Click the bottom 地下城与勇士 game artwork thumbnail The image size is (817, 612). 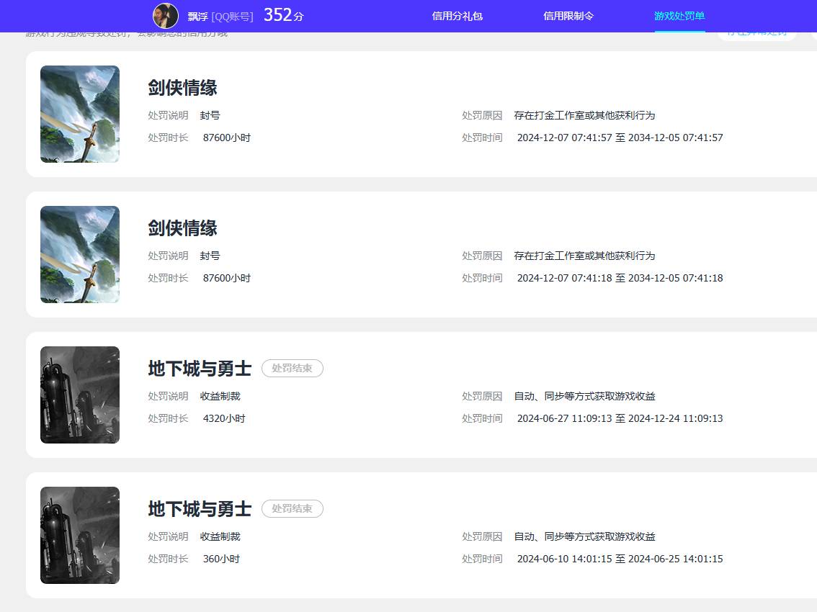[x=79, y=535]
